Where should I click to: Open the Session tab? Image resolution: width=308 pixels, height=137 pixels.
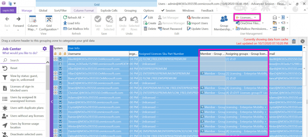(168, 11)
